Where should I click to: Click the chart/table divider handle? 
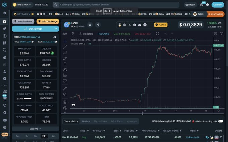[x=142, y=113]
